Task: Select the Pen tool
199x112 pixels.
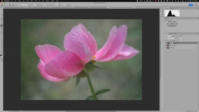Action: tap(2, 40)
